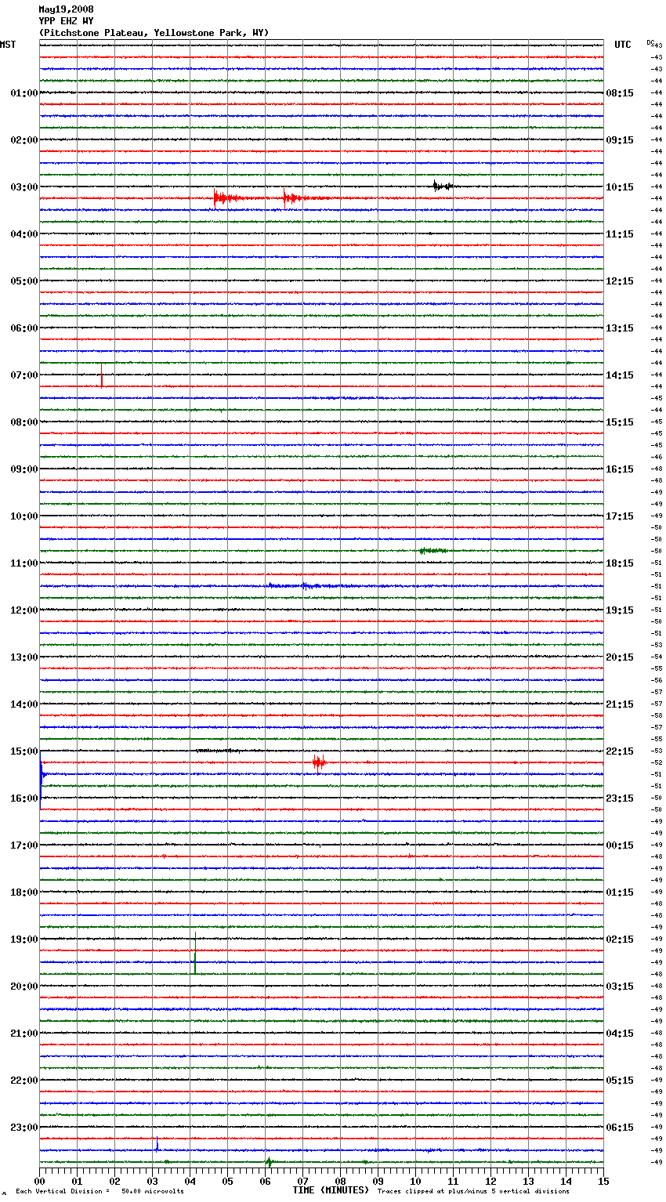Click the station code YPP EHZ WY
Viewport: 666px width, 1202px height.
click(66, 21)
